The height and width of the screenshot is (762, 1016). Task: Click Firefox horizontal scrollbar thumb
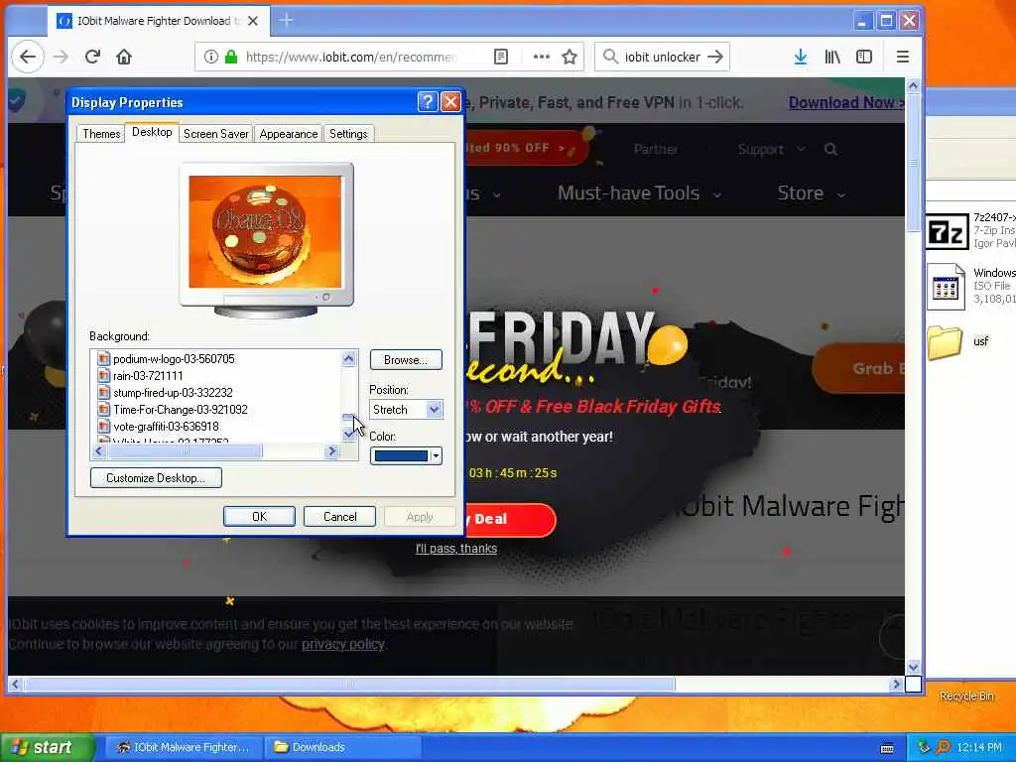[349, 684]
